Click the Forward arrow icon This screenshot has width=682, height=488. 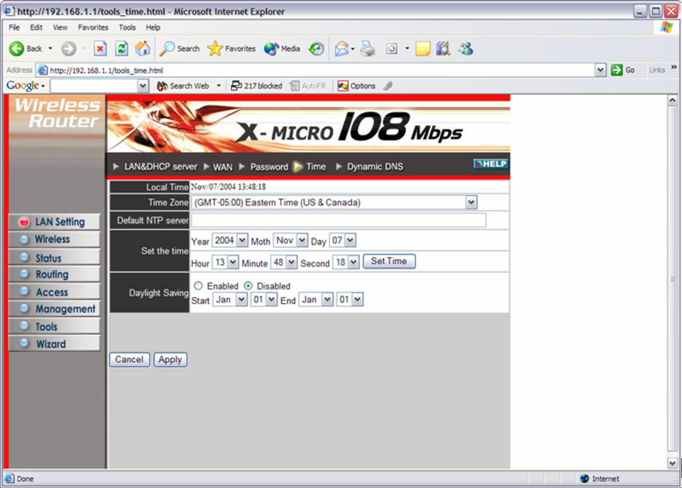(68, 49)
